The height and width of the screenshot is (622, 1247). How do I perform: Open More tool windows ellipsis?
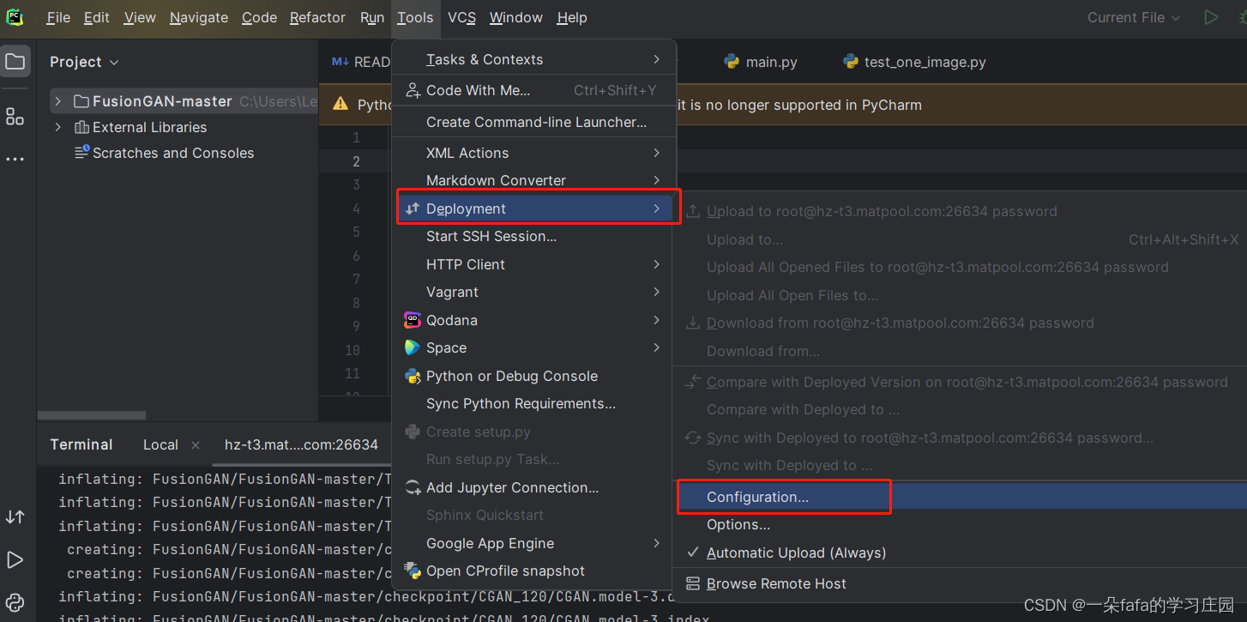(15, 160)
